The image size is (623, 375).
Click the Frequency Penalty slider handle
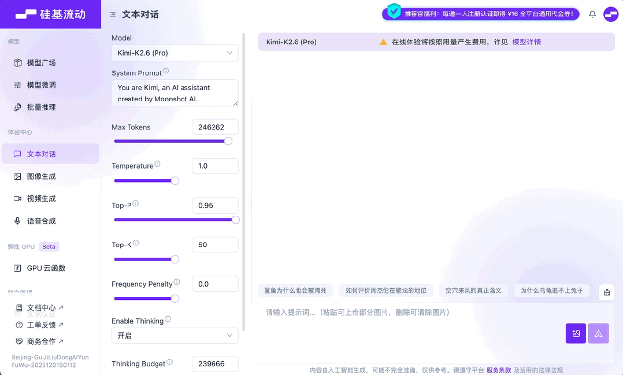pyautogui.click(x=175, y=299)
